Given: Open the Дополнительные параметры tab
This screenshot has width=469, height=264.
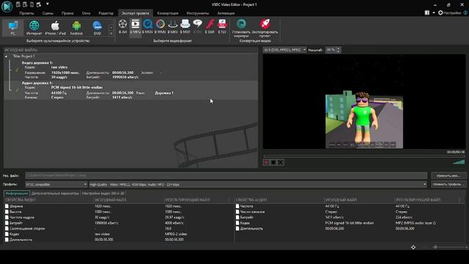Looking at the screenshot, I should click(55, 194).
